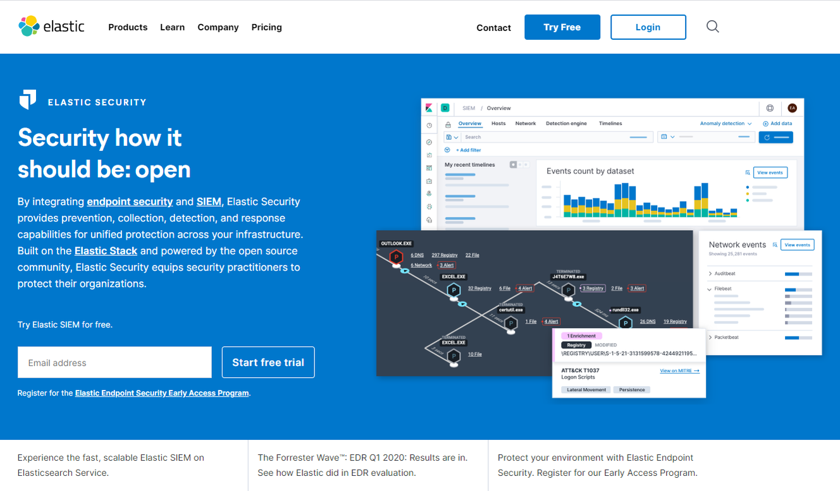The width and height of the screenshot is (840, 491).
Task: Focus the dashboard Search field
Action: pos(557,137)
